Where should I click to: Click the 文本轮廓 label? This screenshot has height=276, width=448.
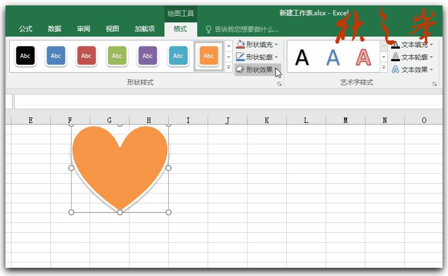[x=415, y=57]
